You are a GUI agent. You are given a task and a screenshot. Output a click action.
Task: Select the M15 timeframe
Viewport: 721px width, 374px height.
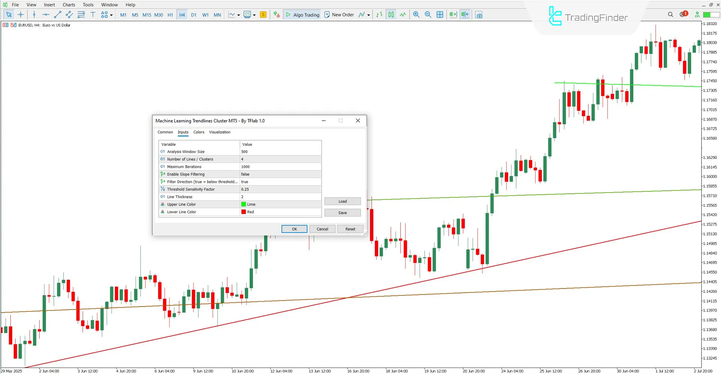coord(147,15)
